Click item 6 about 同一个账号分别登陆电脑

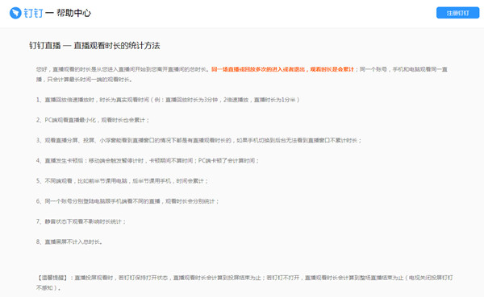tap(127, 201)
